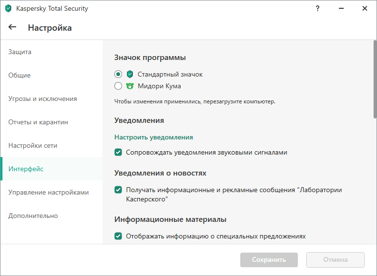Click the Midori Kuma bear icon

pyautogui.click(x=130, y=86)
